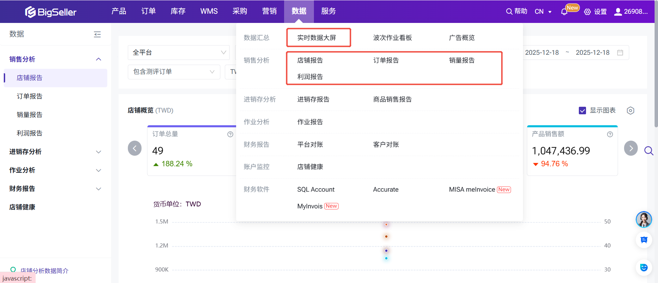Open the notification bell
Viewport: 658px width, 283px height.
(x=564, y=12)
